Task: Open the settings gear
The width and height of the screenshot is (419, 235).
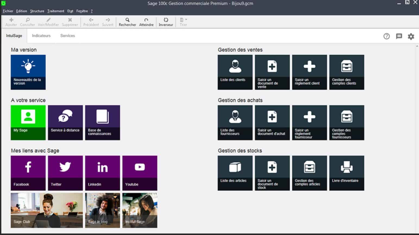Action: [x=411, y=36]
